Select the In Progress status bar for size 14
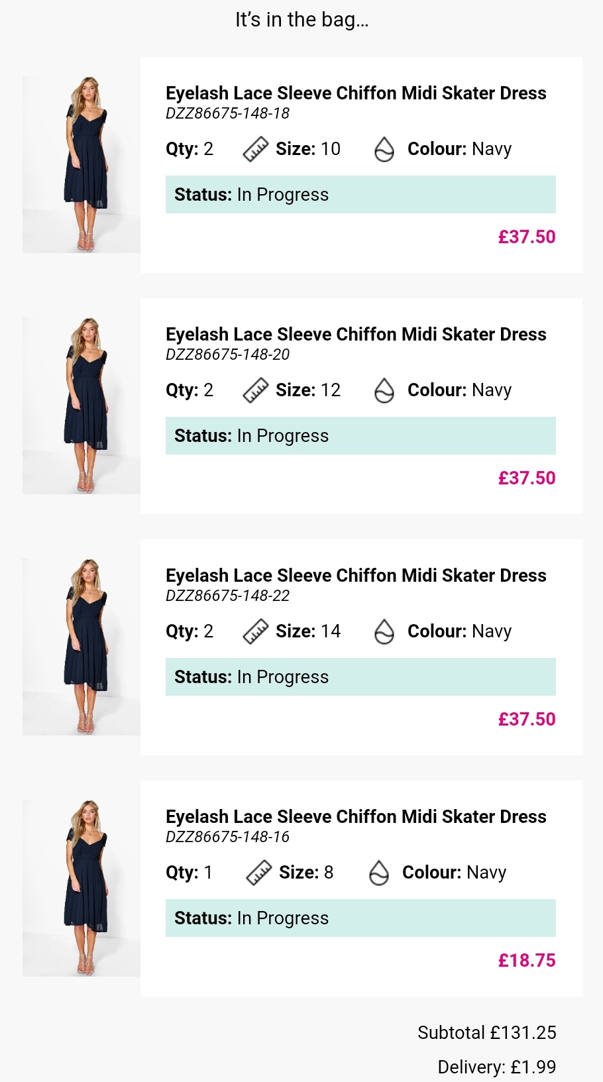 point(360,676)
